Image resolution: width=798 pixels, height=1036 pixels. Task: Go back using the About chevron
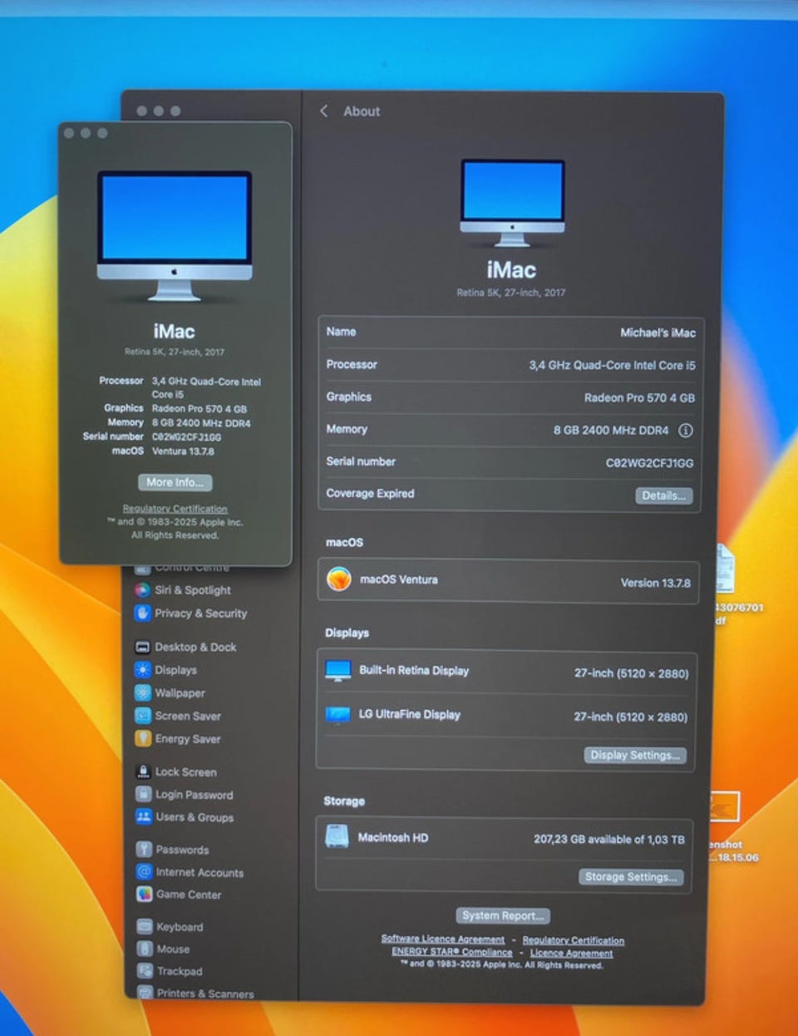coord(324,111)
